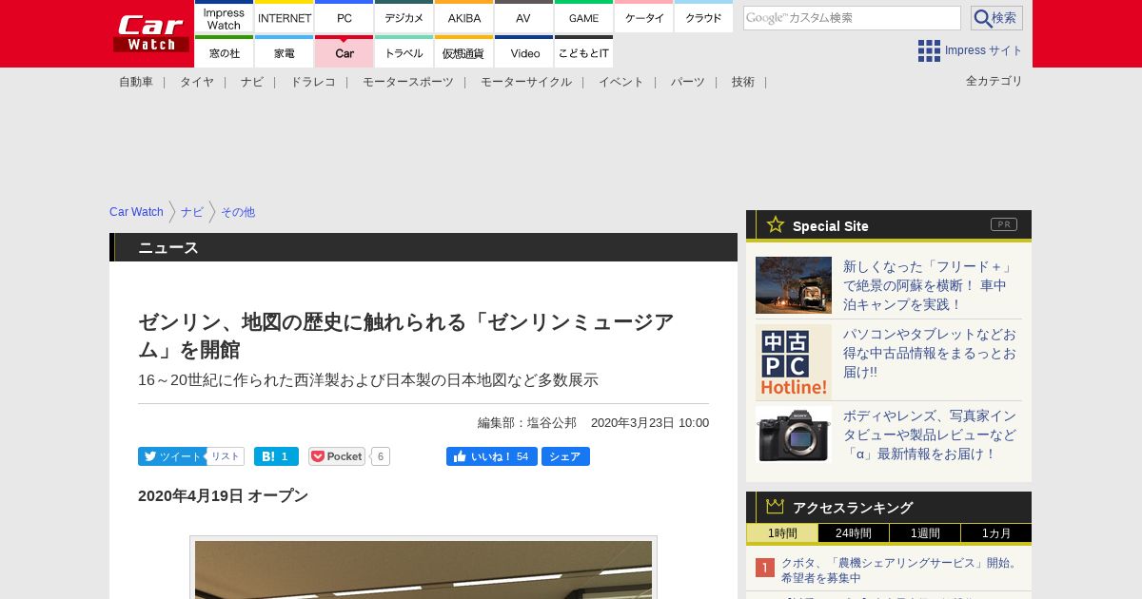Open the article's museum photo
Image resolution: width=1142 pixels, height=599 pixels.
tap(423, 570)
